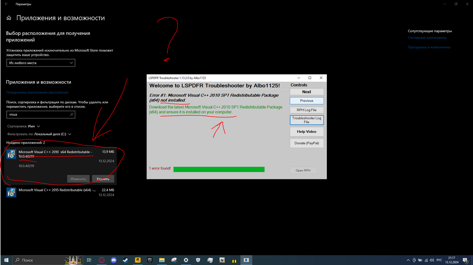Click the weather castle widget in taskbar search
Screen dimensions: 473x265
73,260
